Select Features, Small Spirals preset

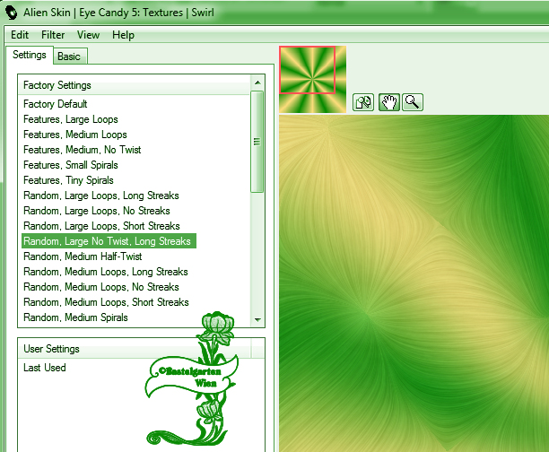point(71,165)
